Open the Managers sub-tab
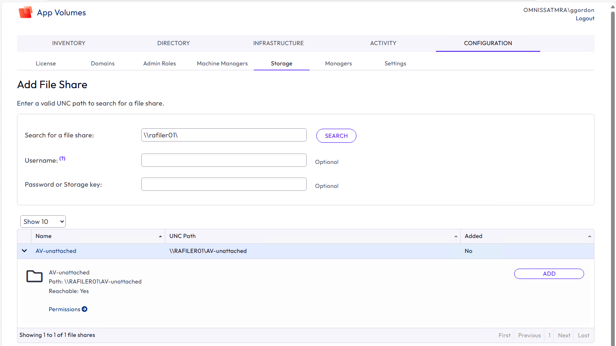616x346 pixels. point(338,63)
